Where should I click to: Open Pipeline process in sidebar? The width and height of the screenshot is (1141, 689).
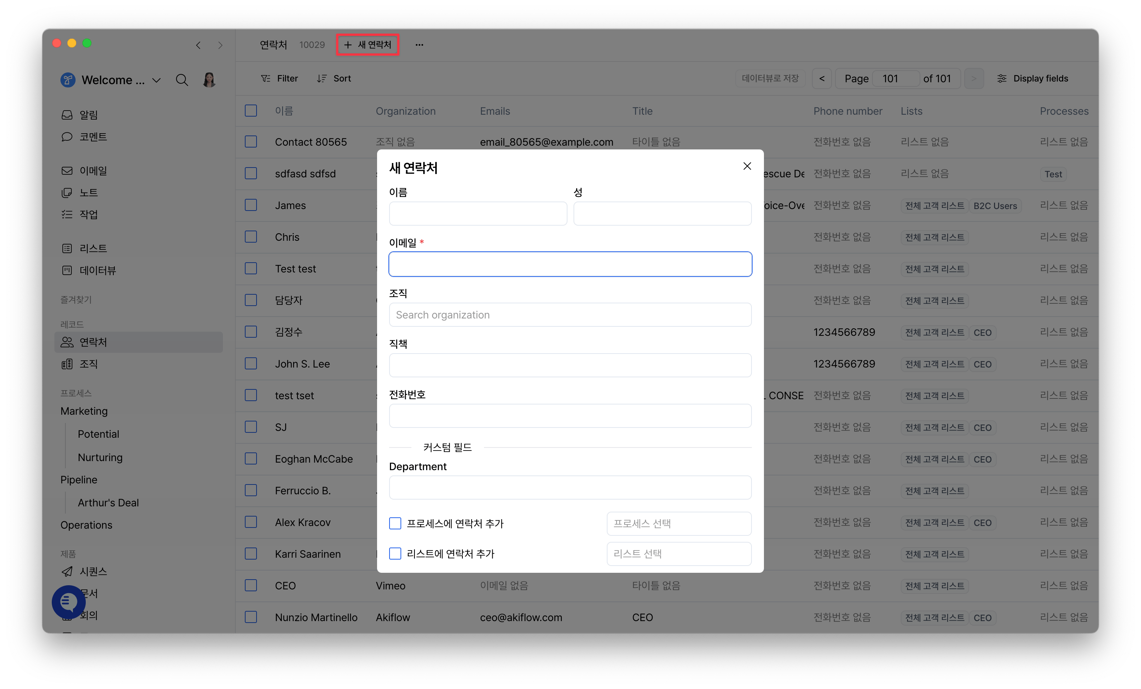click(x=79, y=480)
